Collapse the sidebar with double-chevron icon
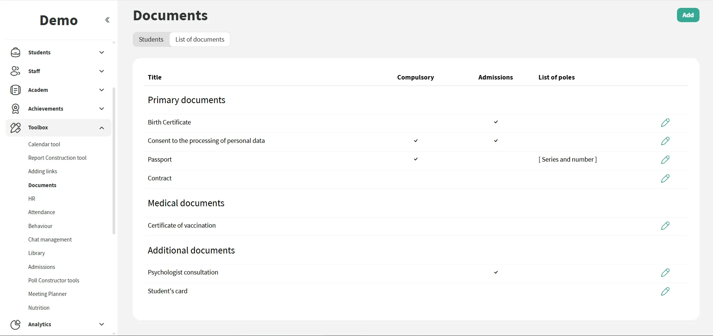The image size is (713, 336). [x=107, y=20]
